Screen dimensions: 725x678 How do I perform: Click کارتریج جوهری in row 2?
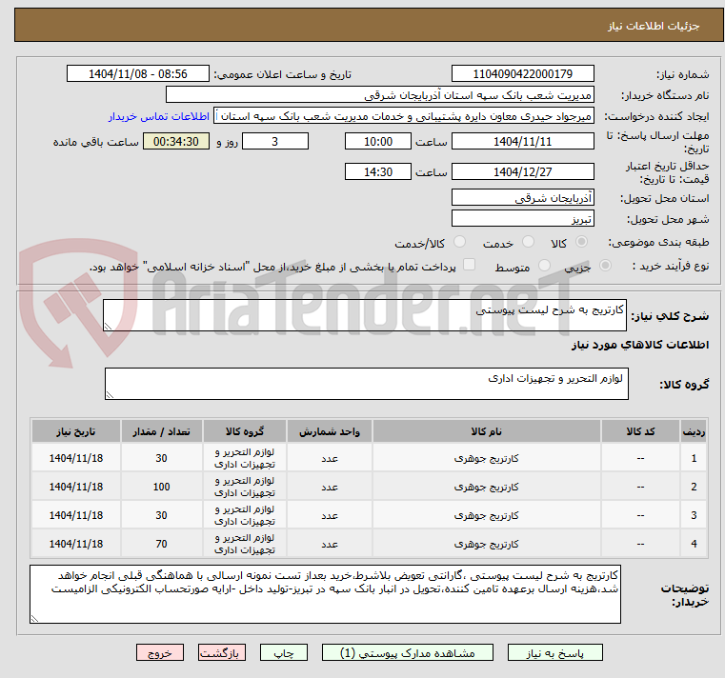coord(486,487)
